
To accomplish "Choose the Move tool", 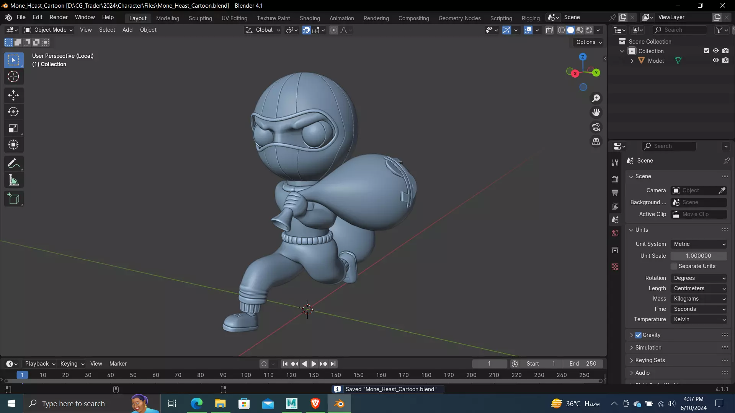I will pos(13,95).
